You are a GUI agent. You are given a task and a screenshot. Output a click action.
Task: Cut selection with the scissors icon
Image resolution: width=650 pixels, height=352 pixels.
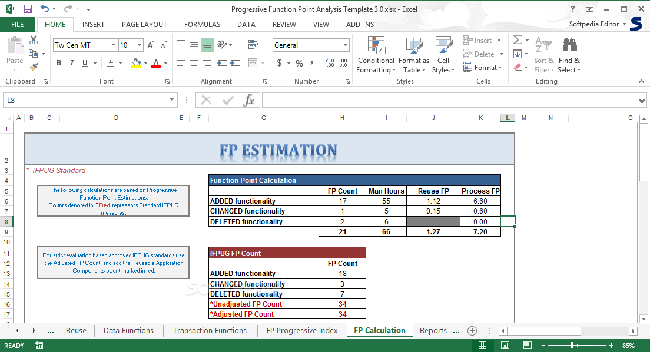34,40
